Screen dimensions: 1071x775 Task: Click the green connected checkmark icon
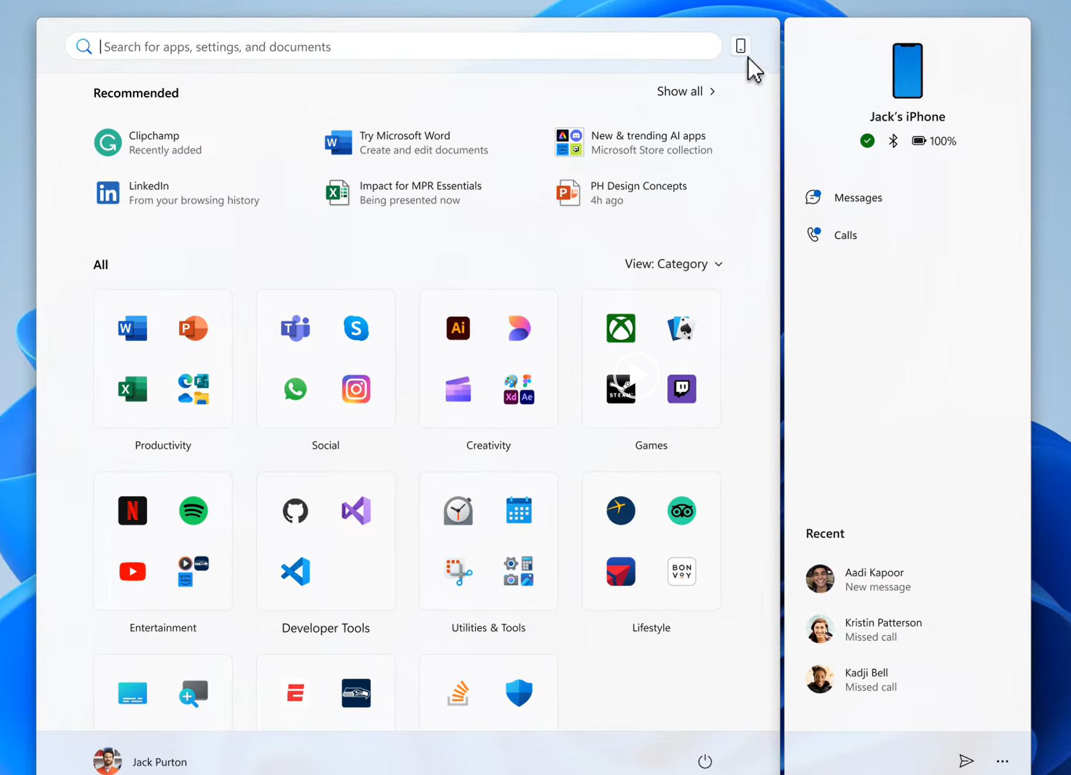867,141
